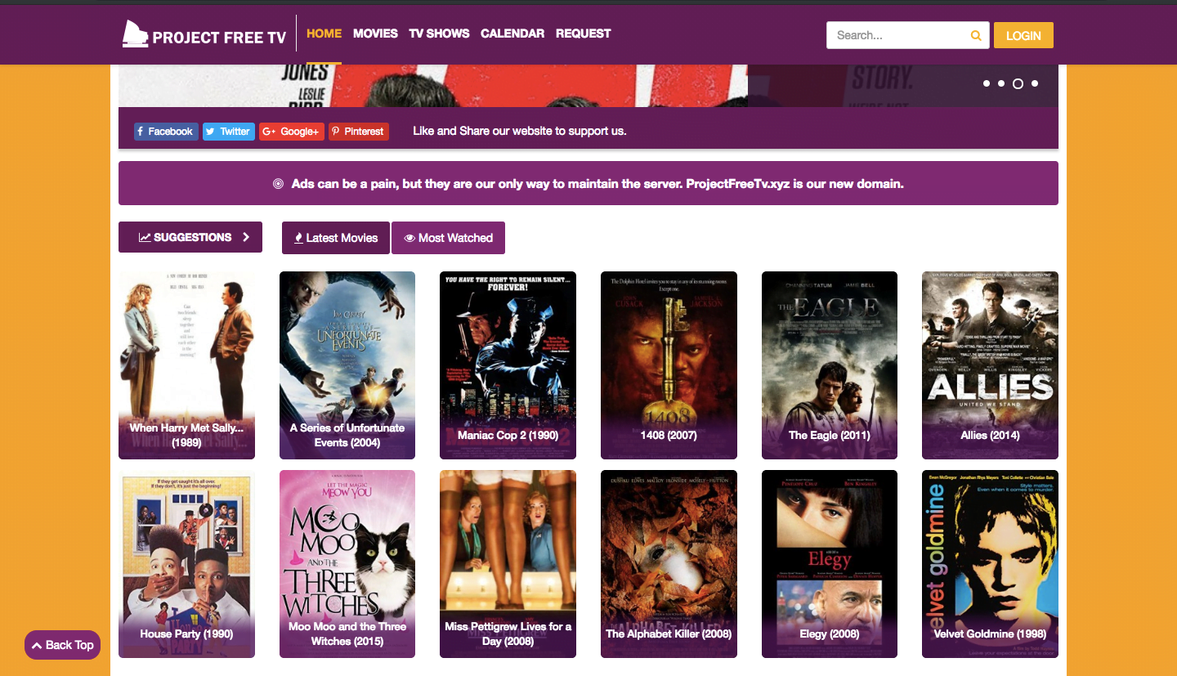Click the target icon in the ads notice
The width and height of the screenshot is (1177, 676).
coord(280,184)
